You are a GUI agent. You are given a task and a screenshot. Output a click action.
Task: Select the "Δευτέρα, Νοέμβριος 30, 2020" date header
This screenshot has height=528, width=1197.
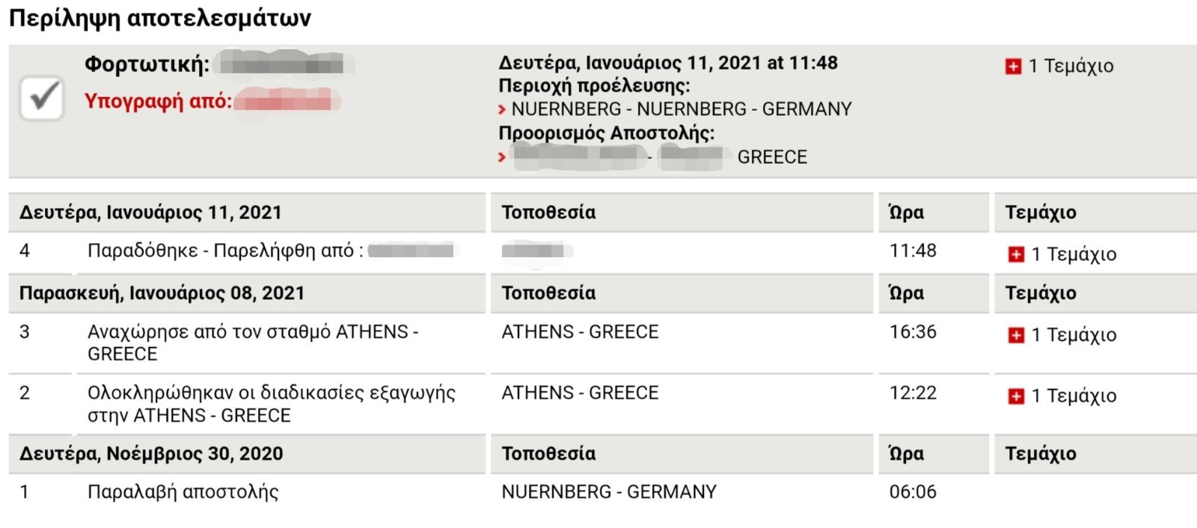click(x=151, y=454)
